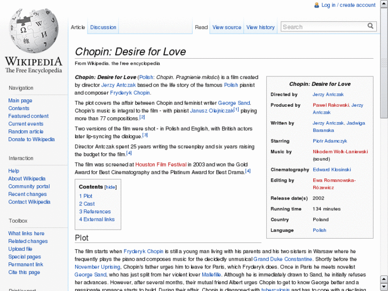Open Ewa Romanowska-Rózewicz infobox link
Viewport: 388px width, 291px height.
pos(334,184)
